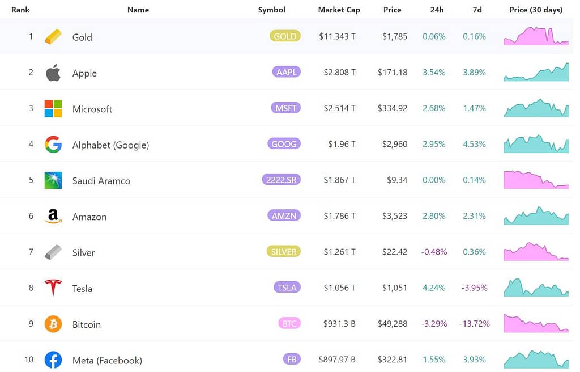View Meta 30-day price chart
Viewport: 580px width, 372px height.
pyautogui.click(x=536, y=360)
